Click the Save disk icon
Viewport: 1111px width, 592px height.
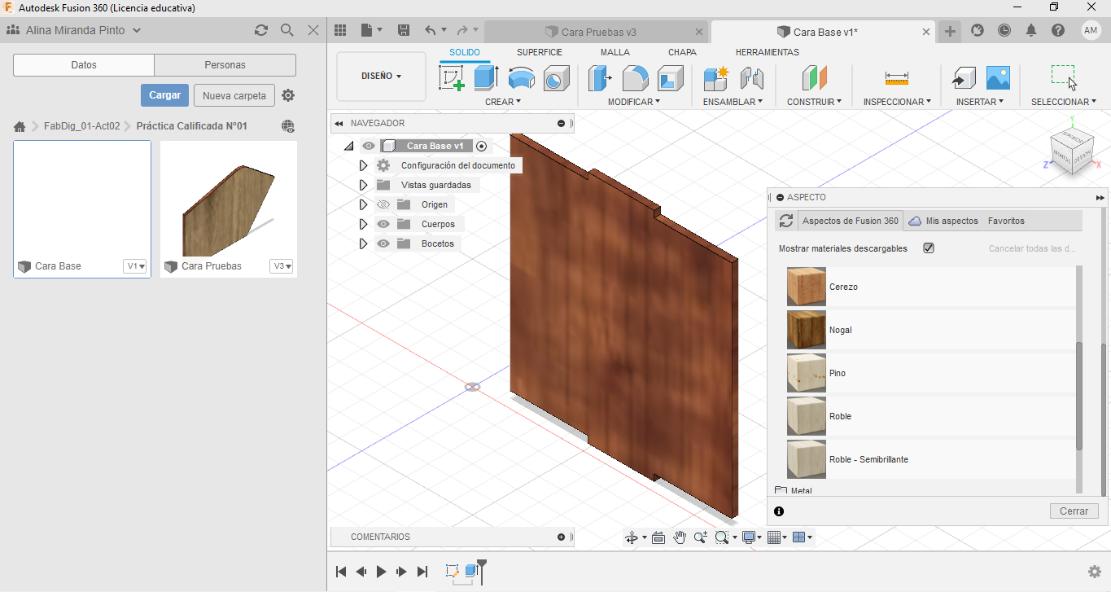(404, 30)
